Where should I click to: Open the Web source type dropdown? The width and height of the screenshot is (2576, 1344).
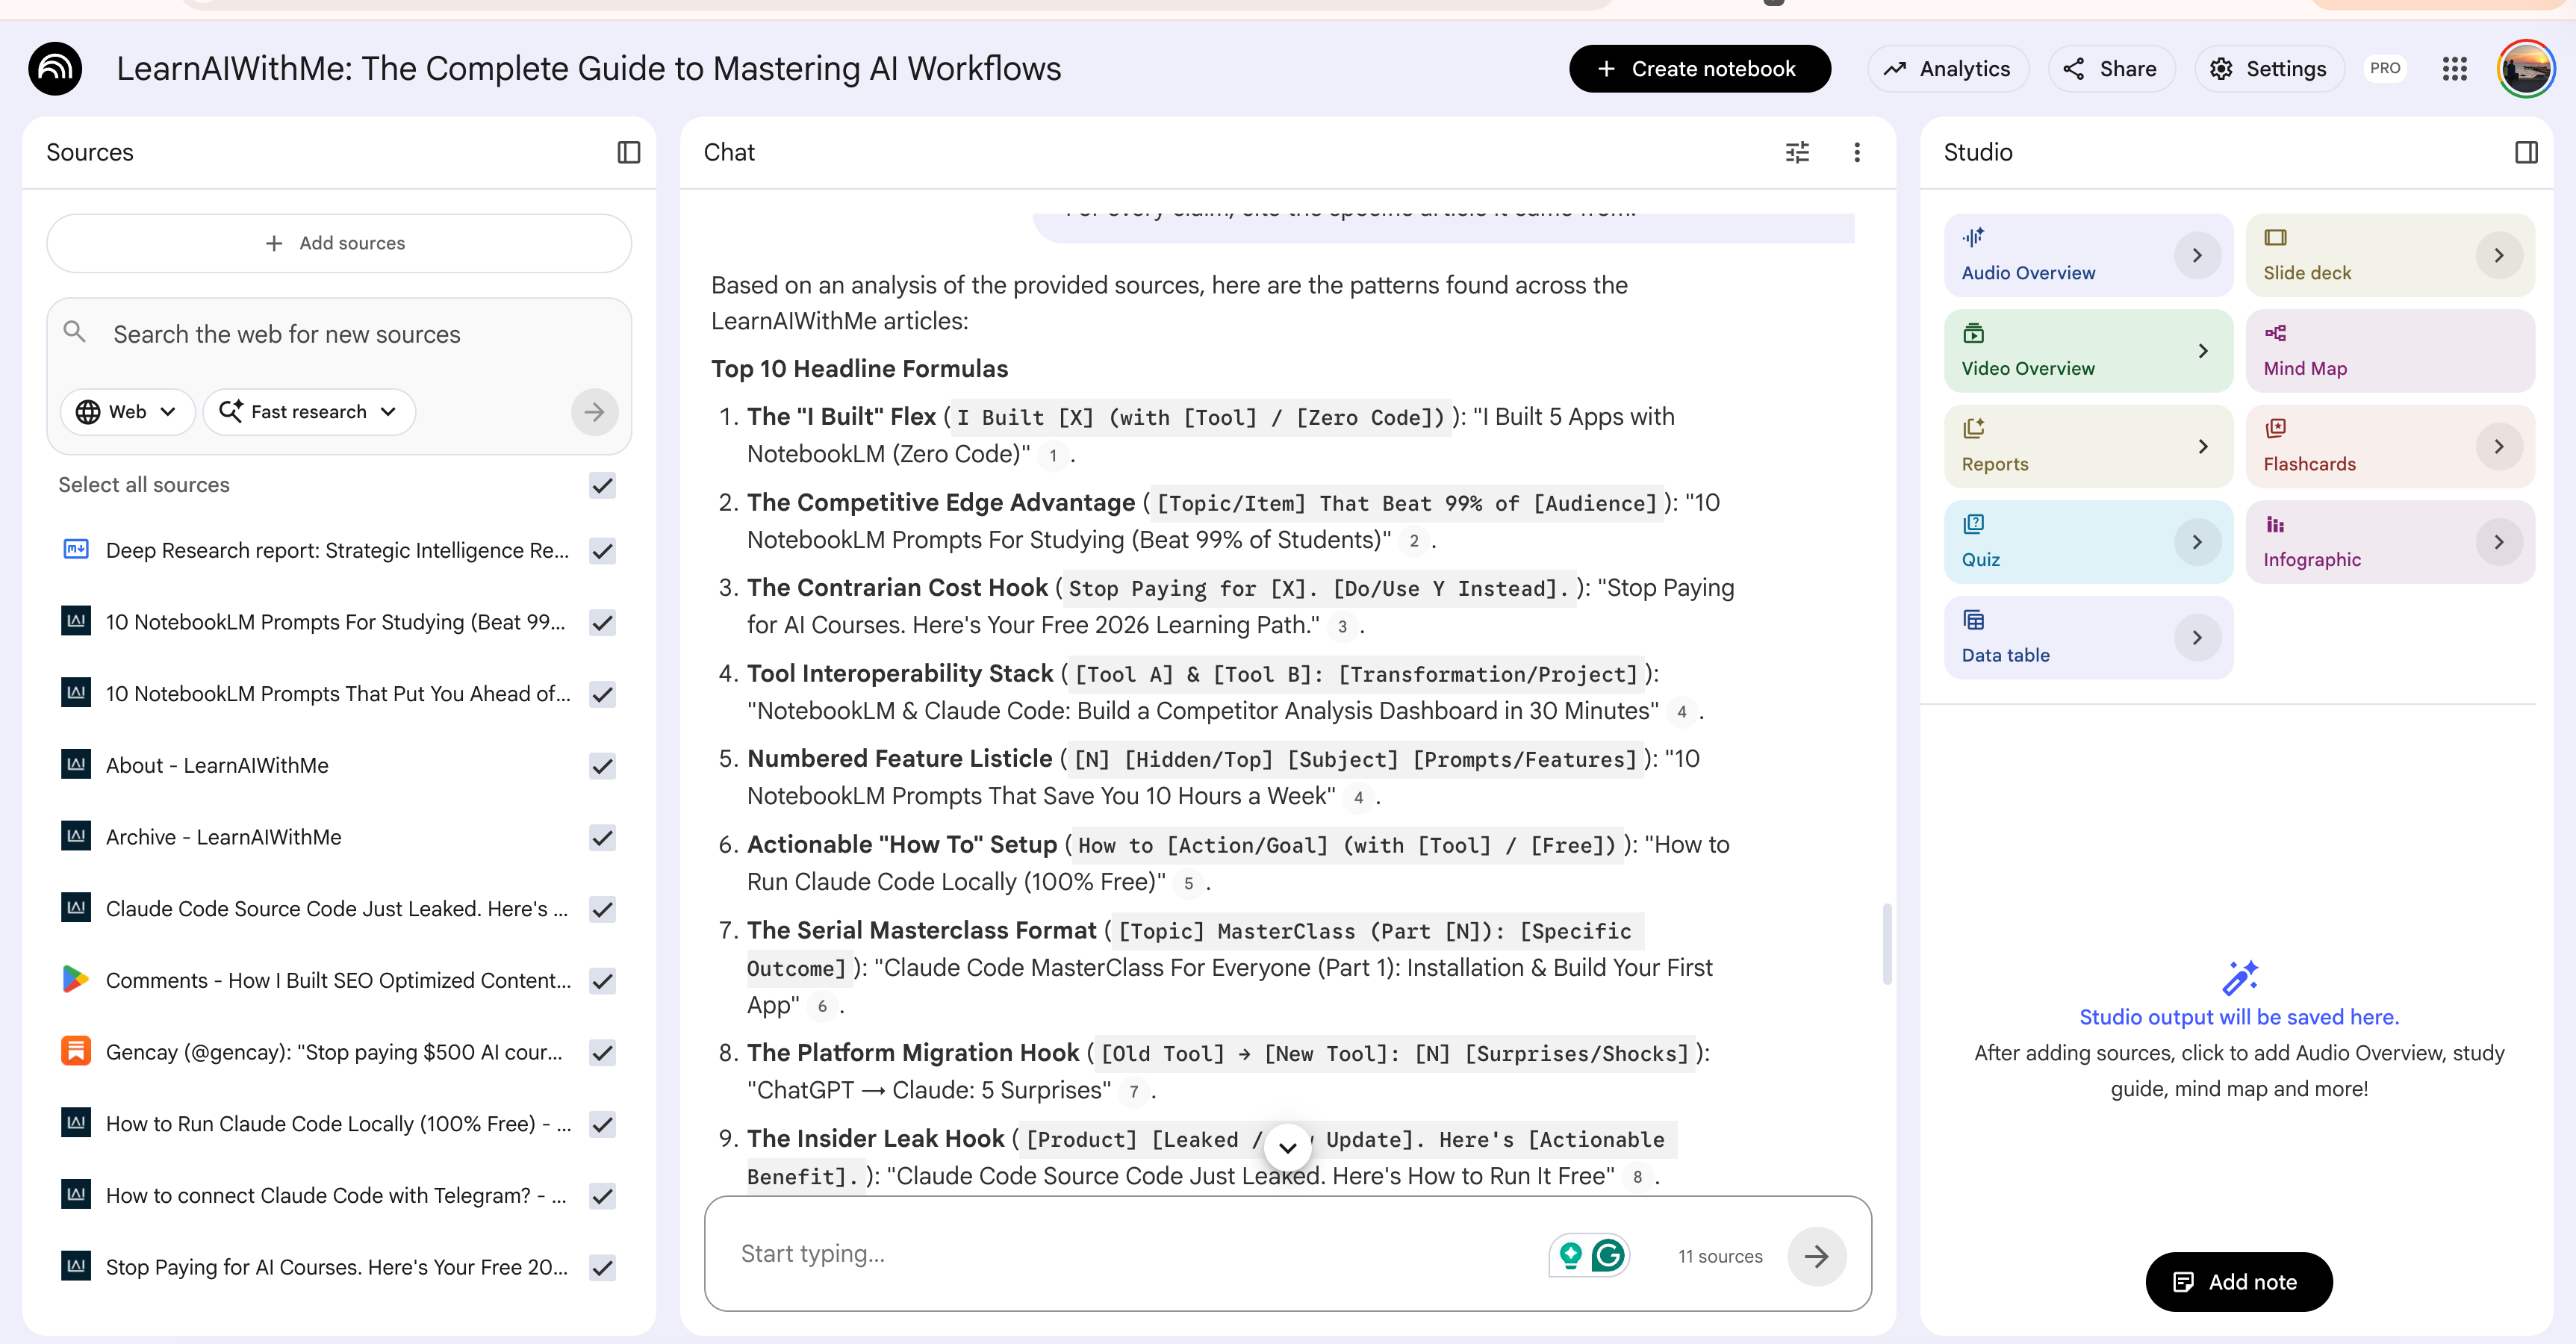[x=127, y=412]
